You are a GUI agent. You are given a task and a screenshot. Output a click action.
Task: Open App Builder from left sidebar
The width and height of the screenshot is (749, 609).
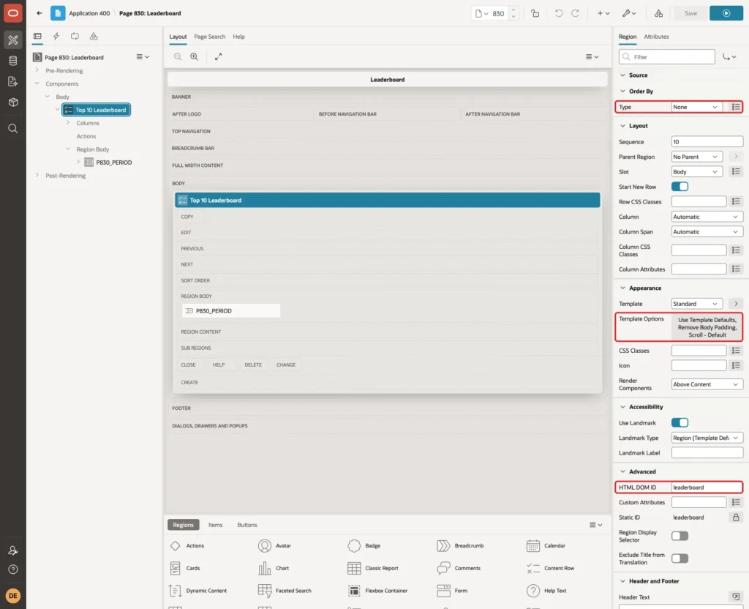coord(13,40)
